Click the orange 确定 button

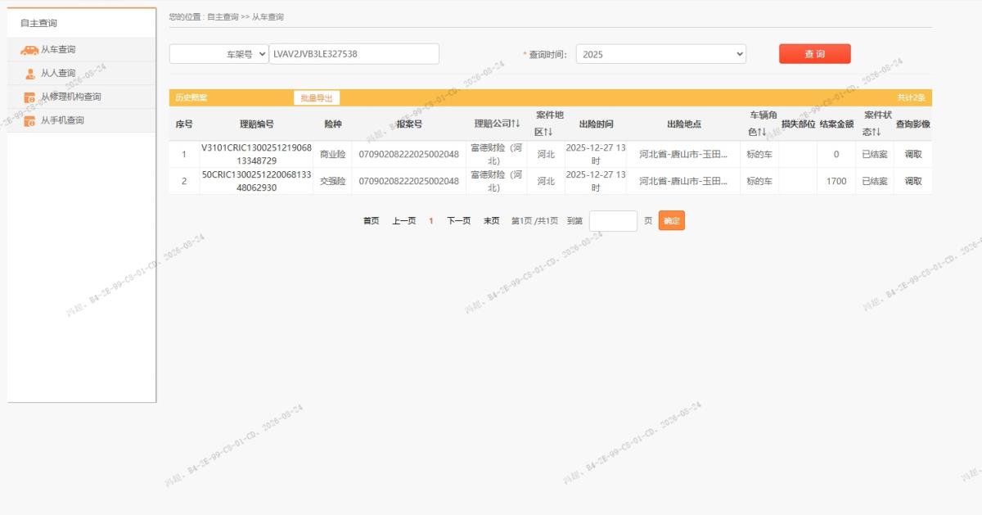click(672, 221)
